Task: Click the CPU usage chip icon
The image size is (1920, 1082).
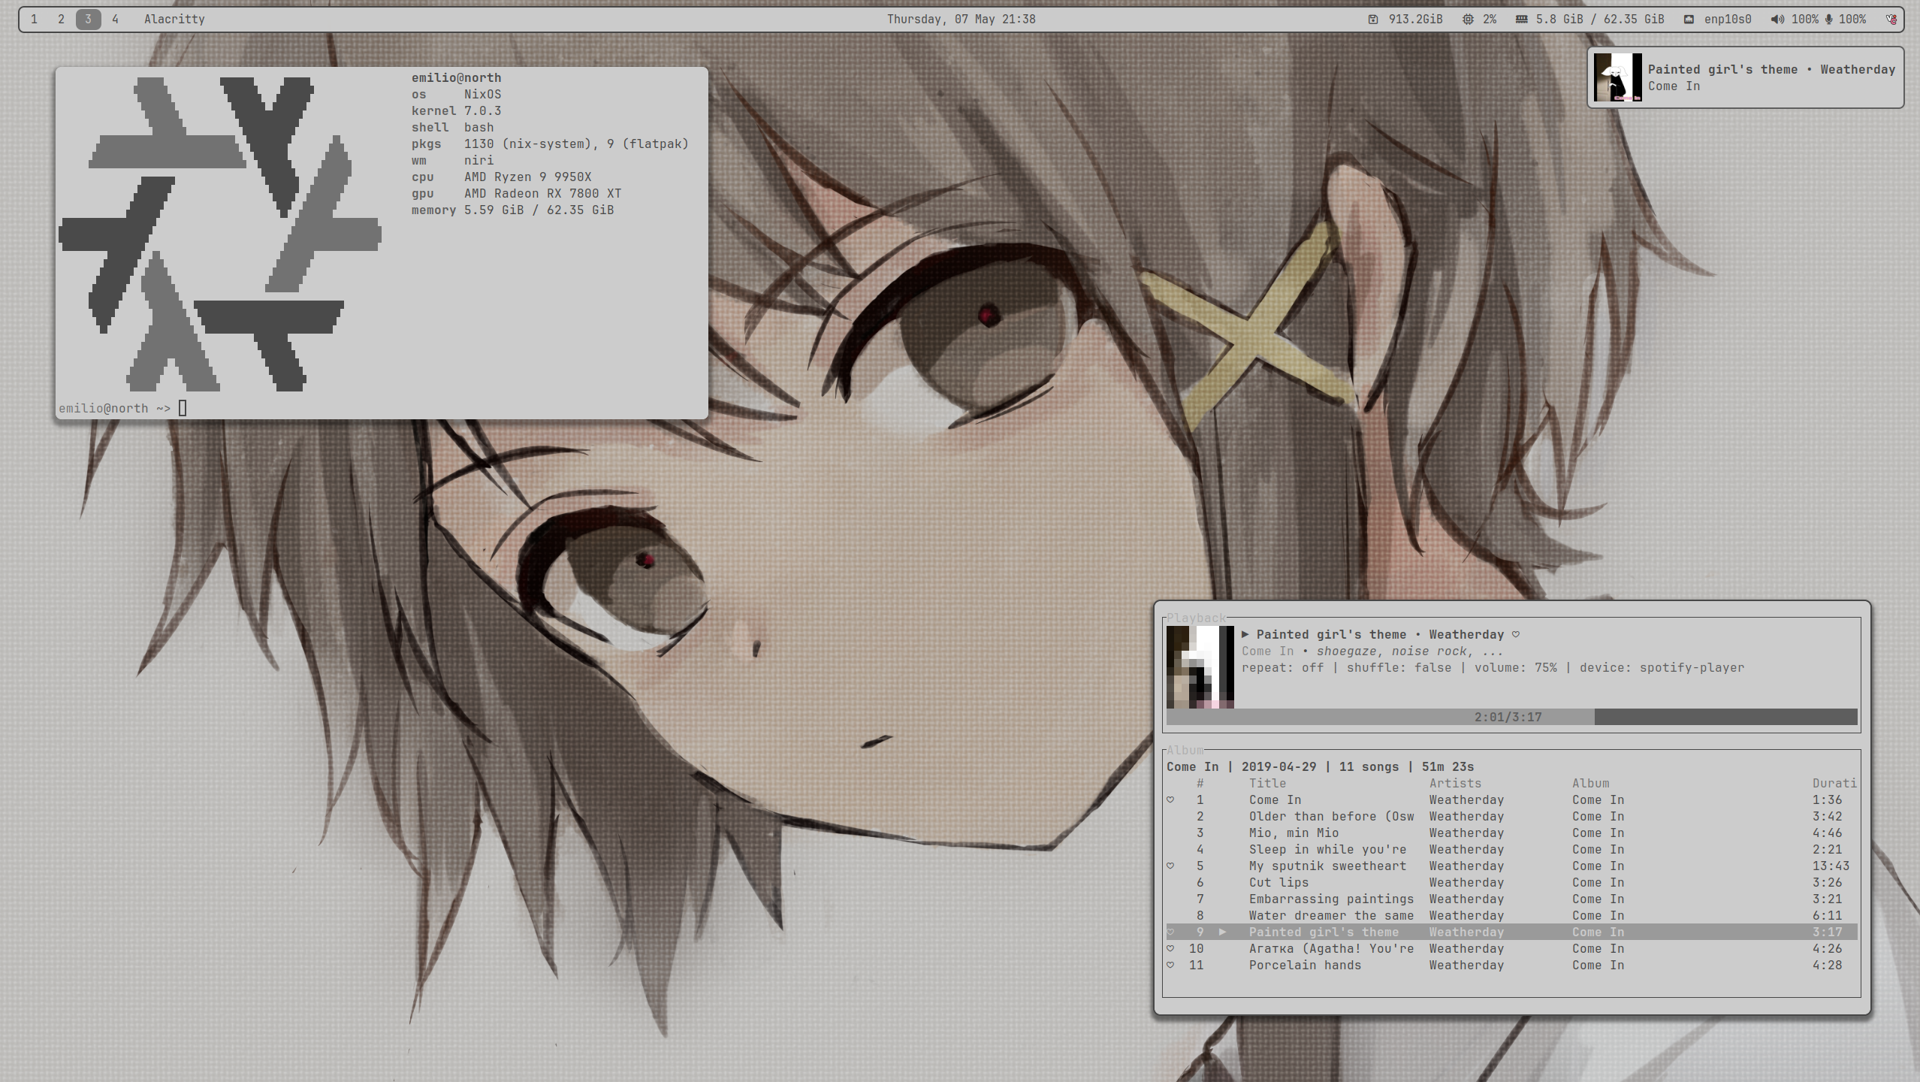Action: point(1468,20)
